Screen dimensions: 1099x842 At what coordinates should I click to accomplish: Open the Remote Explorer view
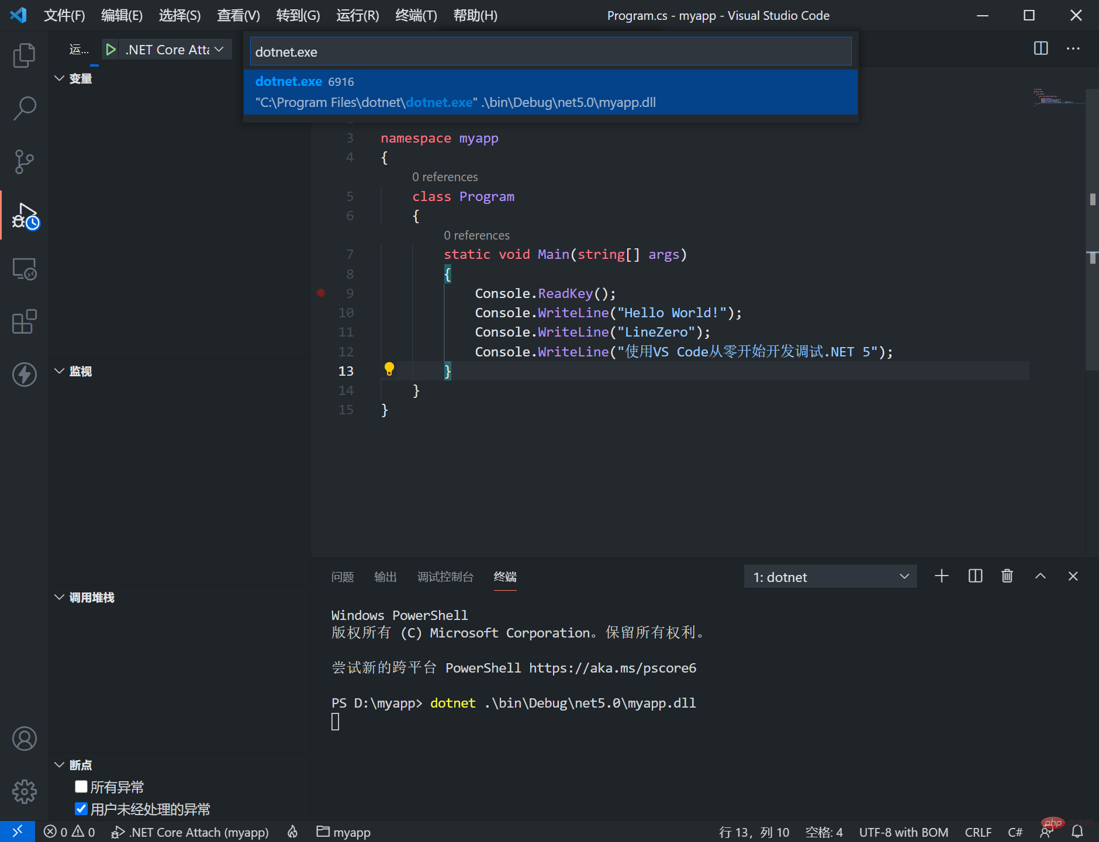click(x=24, y=269)
